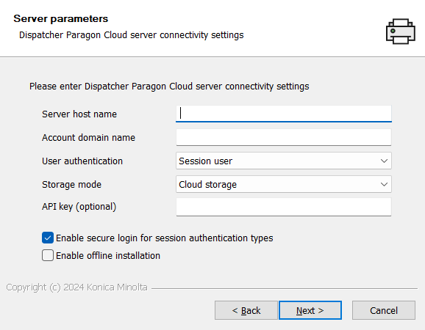Expand the Storage mode dropdown showing Cloud storage

coord(284,184)
